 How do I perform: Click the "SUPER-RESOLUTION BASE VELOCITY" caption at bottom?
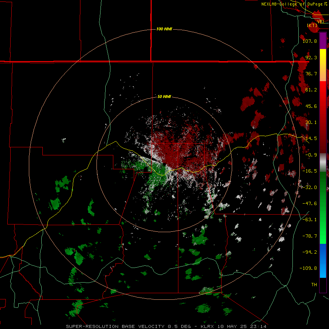point(116,326)
